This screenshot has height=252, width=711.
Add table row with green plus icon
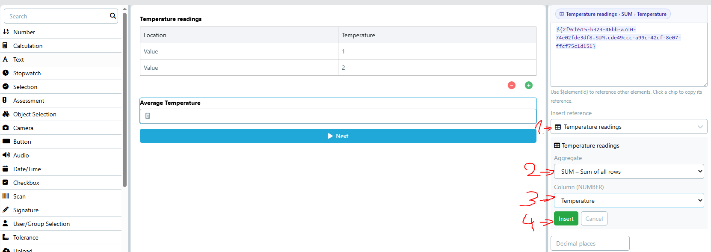529,85
